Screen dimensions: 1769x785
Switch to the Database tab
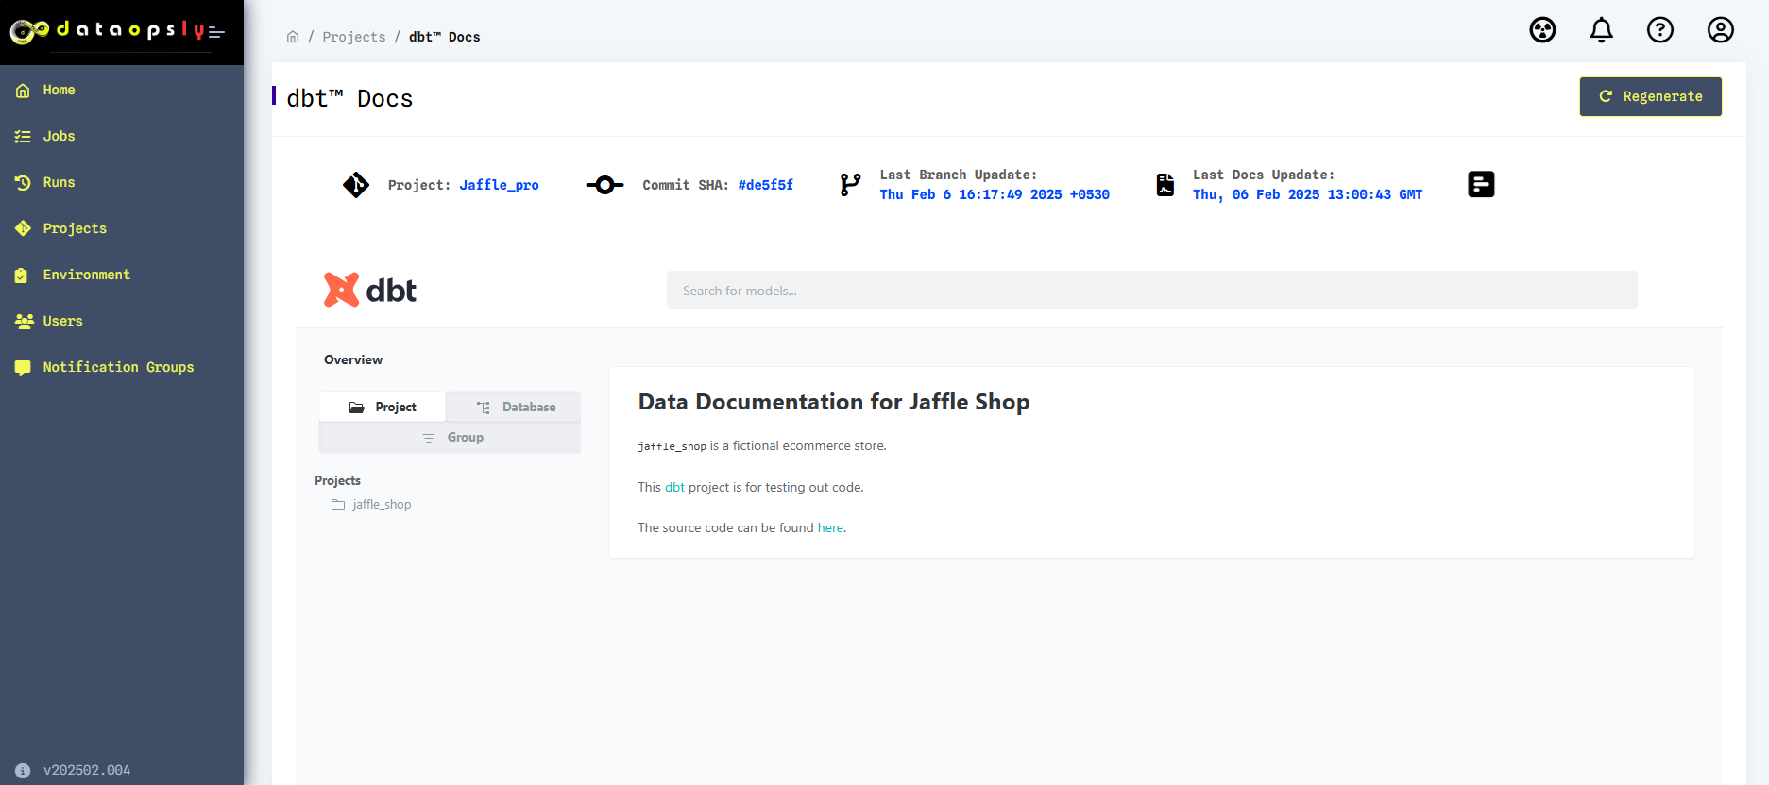[516, 407]
